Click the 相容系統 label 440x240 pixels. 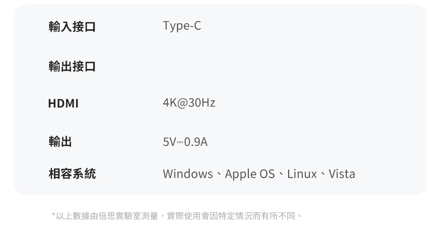[x=72, y=174]
